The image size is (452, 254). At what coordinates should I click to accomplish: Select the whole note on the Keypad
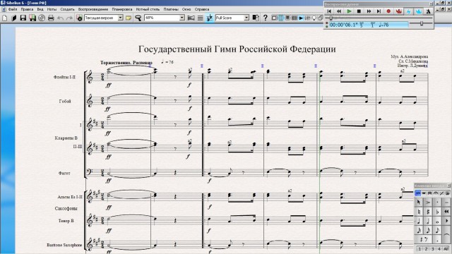[x=437, y=221]
